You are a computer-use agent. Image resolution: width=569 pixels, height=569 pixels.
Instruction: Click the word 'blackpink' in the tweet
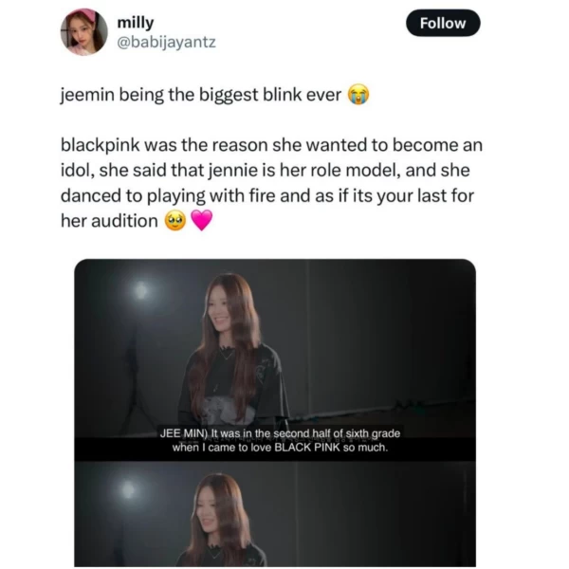[x=101, y=145]
